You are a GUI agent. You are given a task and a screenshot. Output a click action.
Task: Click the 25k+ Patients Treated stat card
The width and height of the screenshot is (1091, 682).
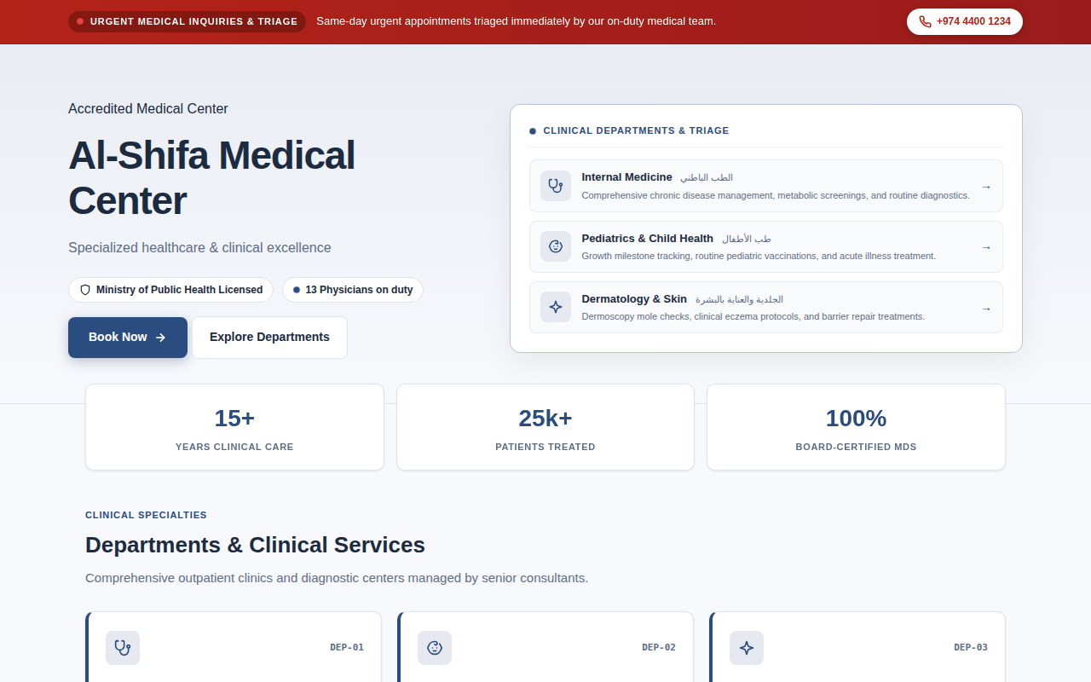point(545,427)
